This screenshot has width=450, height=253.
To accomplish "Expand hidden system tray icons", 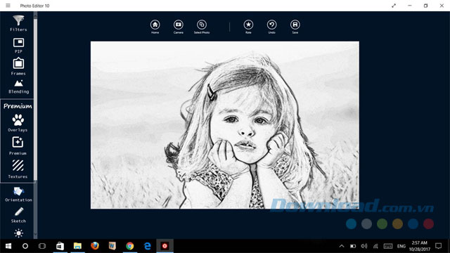I will click(x=342, y=246).
